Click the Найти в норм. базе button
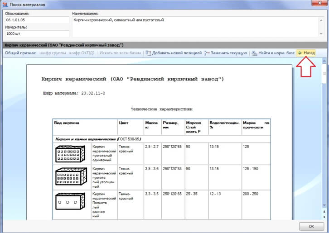 tap(273, 53)
